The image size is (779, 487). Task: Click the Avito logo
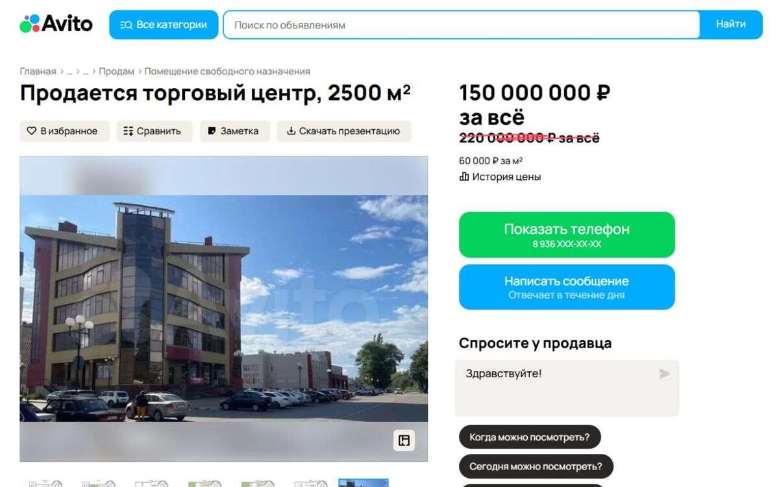point(56,24)
